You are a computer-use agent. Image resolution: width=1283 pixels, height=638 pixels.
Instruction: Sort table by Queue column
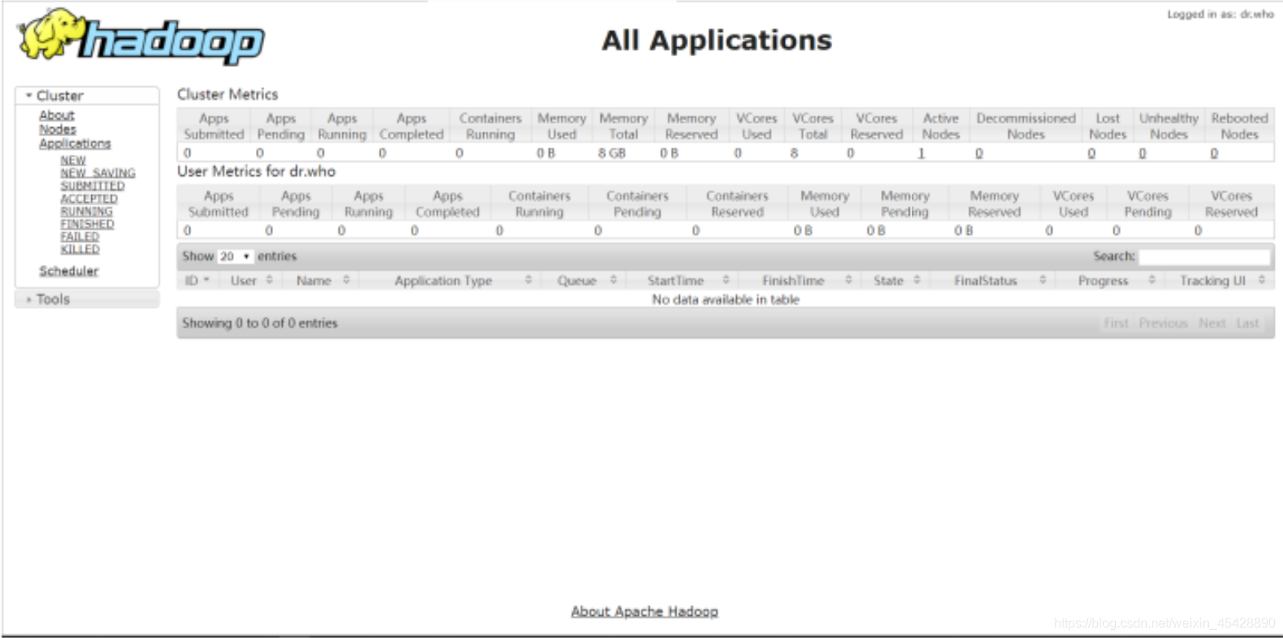pyautogui.click(x=584, y=280)
